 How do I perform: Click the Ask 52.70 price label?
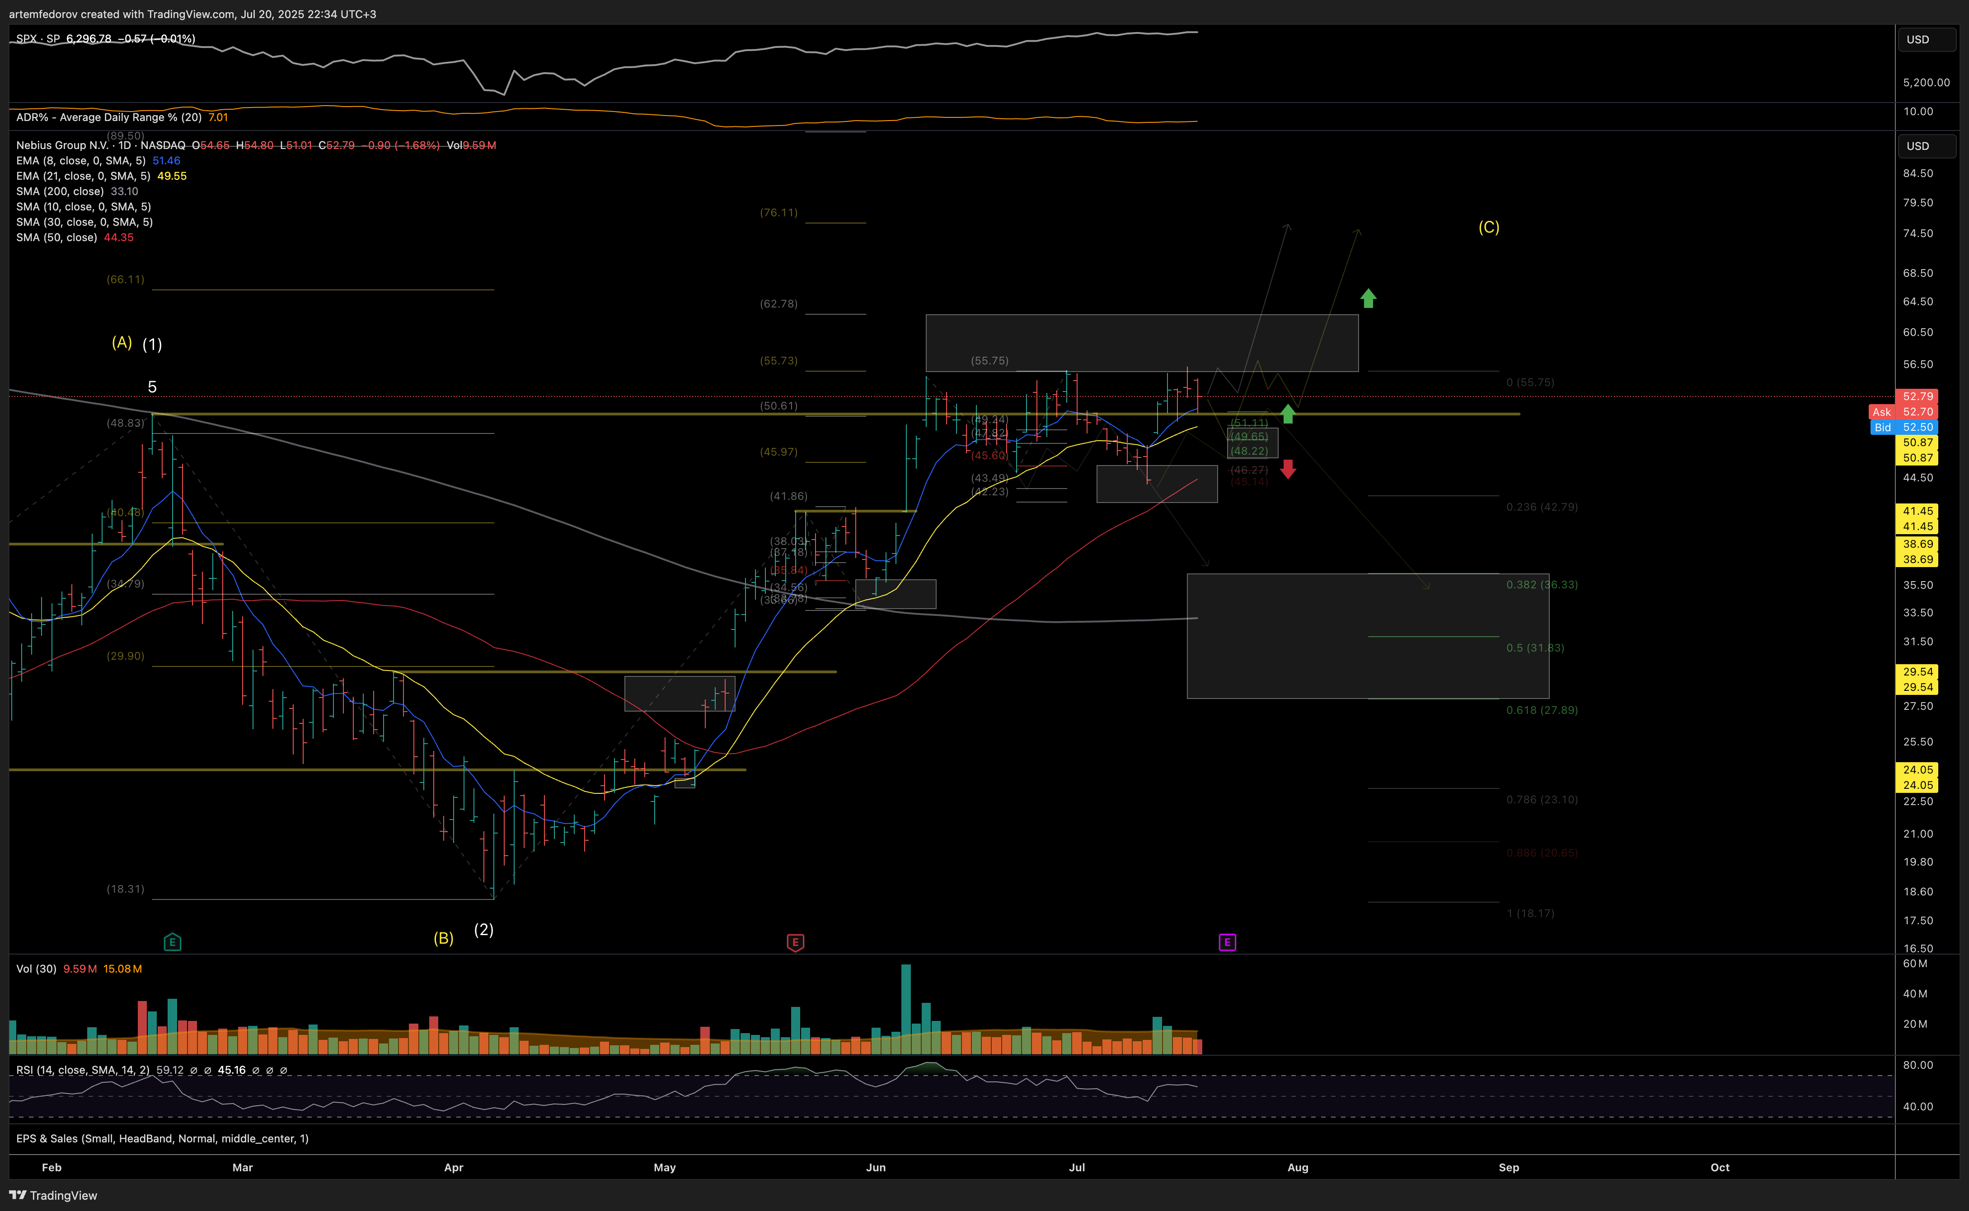[1904, 412]
